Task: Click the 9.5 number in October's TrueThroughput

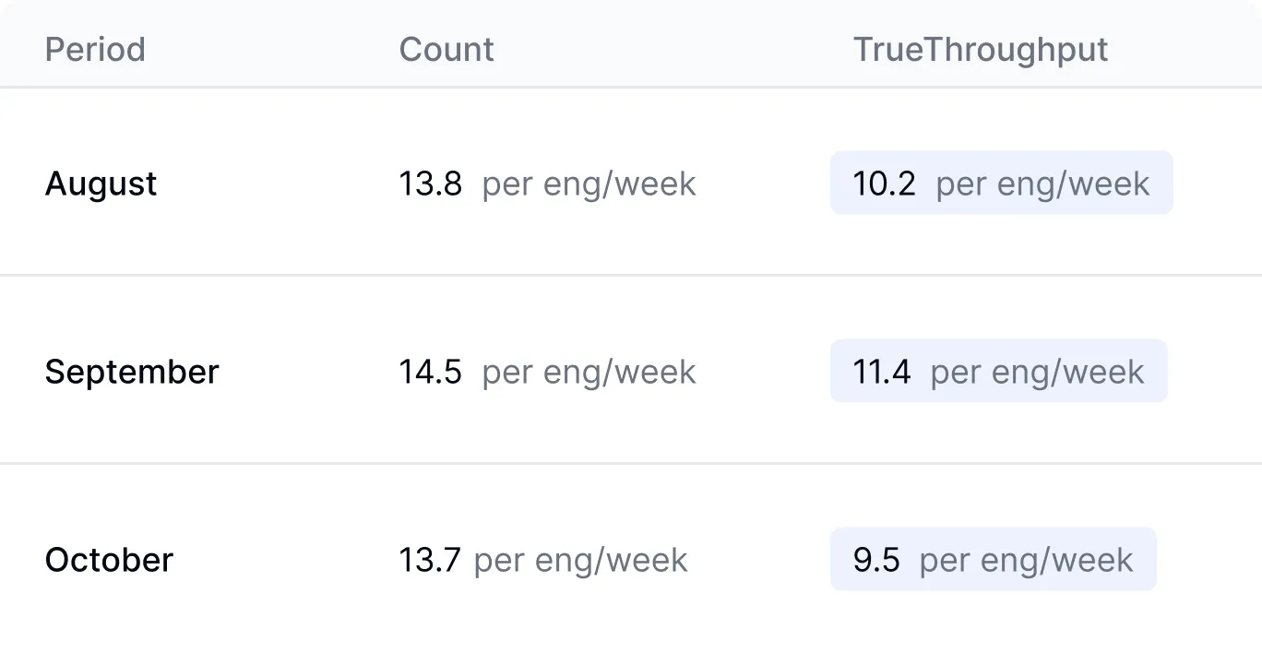Action: tap(875, 560)
